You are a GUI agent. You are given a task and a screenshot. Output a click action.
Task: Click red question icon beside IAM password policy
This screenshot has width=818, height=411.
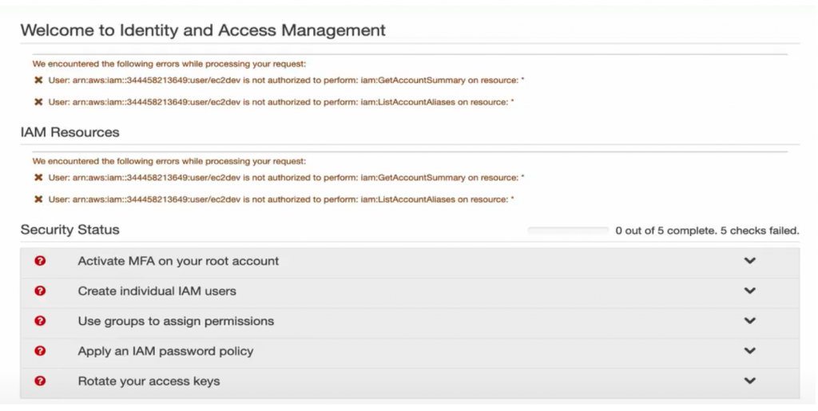pyautogui.click(x=40, y=351)
